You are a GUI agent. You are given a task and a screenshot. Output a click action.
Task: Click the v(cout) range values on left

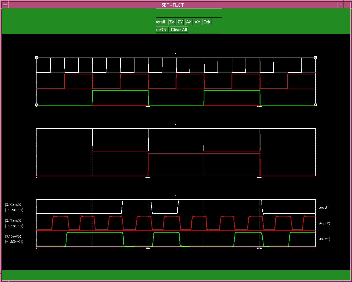(14, 207)
